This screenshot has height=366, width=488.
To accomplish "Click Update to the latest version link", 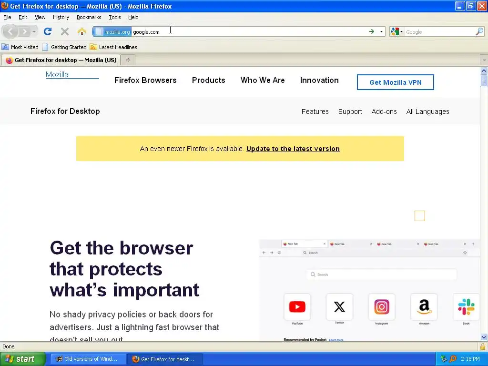I will tap(293, 149).
